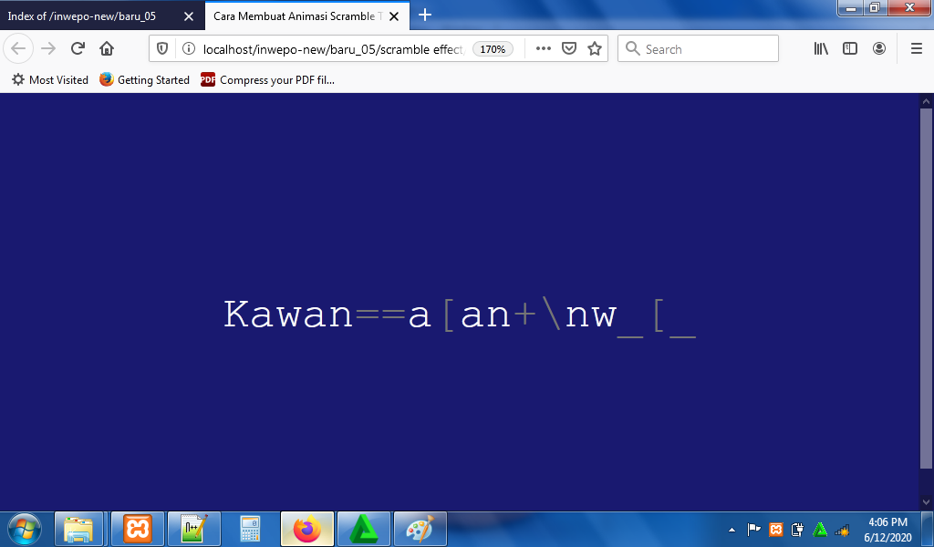Click the forward navigation arrow
934x547 pixels.
48,49
